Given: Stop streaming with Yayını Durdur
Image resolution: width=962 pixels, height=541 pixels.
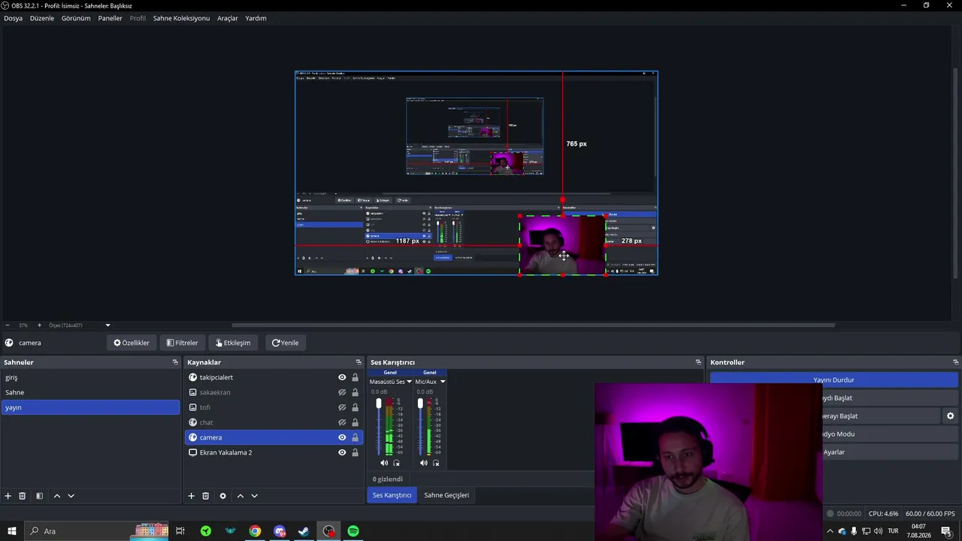Looking at the screenshot, I should [833, 380].
